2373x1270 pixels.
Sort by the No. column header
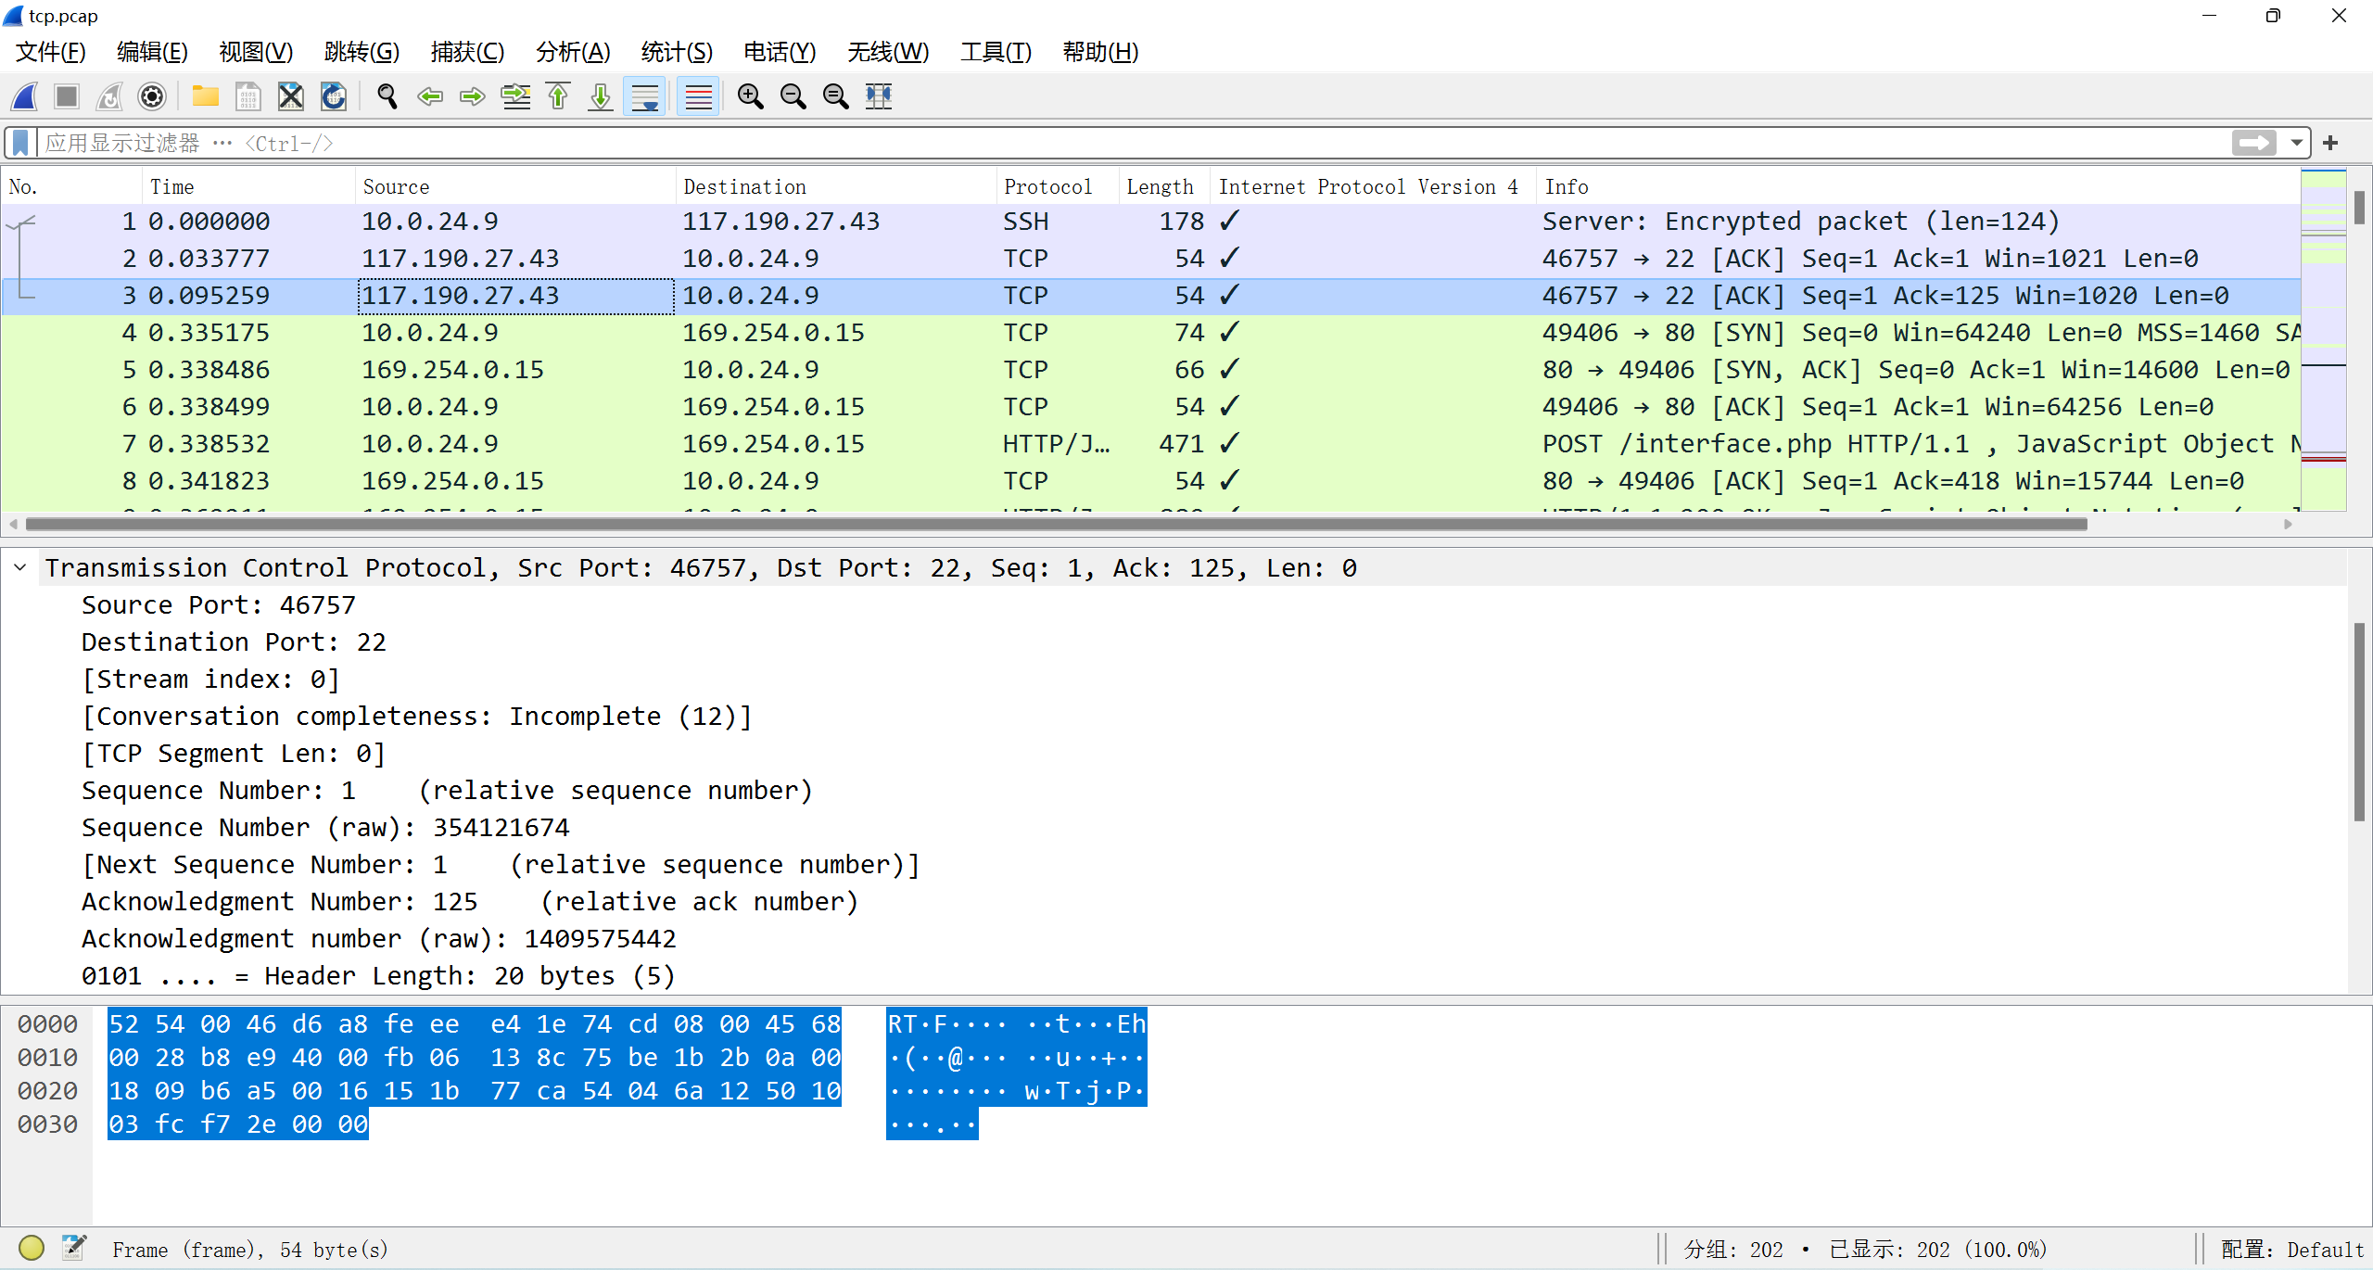pyautogui.click(x=72, y=186)
